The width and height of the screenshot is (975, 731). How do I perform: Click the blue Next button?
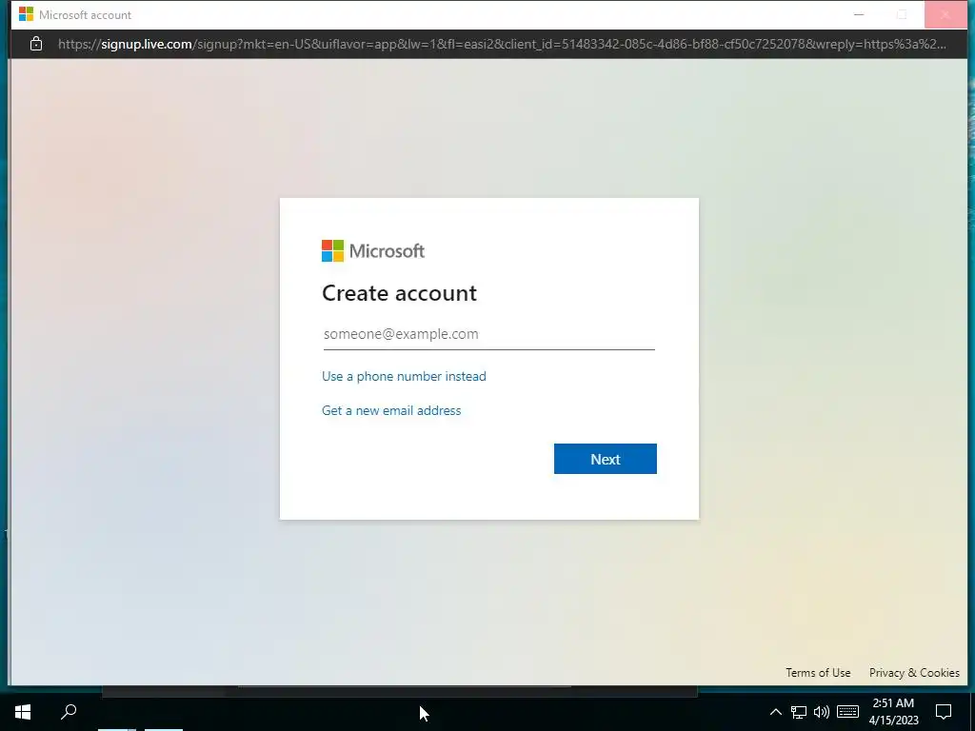tap(605, 459)
